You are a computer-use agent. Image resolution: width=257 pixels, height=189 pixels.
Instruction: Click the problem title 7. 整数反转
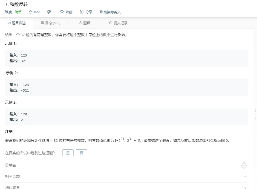pos(17,5)
